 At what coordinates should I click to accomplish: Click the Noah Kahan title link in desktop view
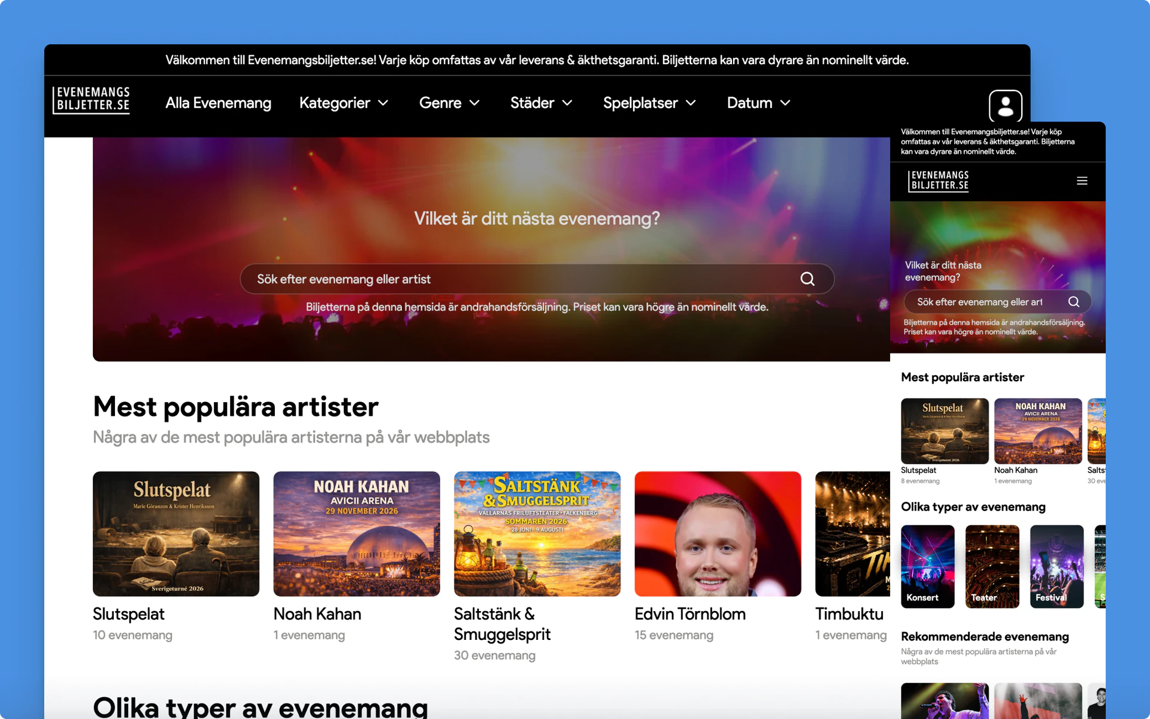point(317,614)
